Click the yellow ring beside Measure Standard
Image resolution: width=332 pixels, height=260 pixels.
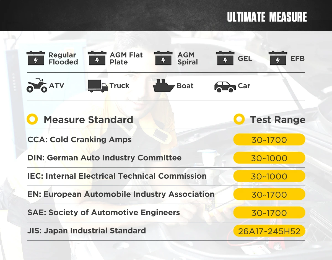pos(32,119)
